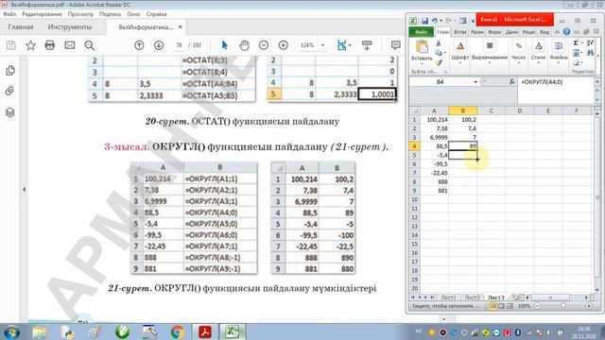
Task: Activate the Acrobat hand pan tool
Action: [244, 45]
